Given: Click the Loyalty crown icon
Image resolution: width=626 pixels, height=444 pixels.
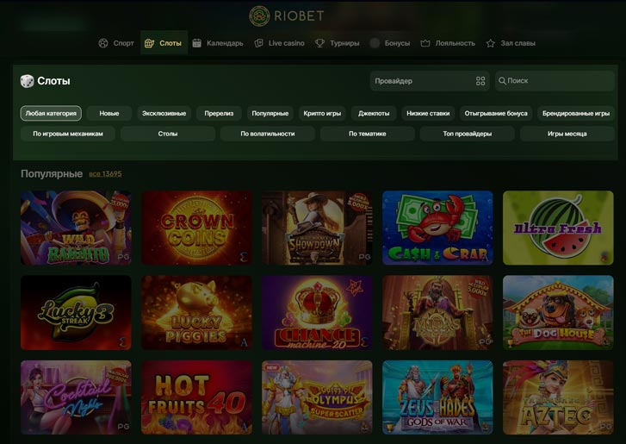Looking at the screenshot, I should click(x=425, y=43).
